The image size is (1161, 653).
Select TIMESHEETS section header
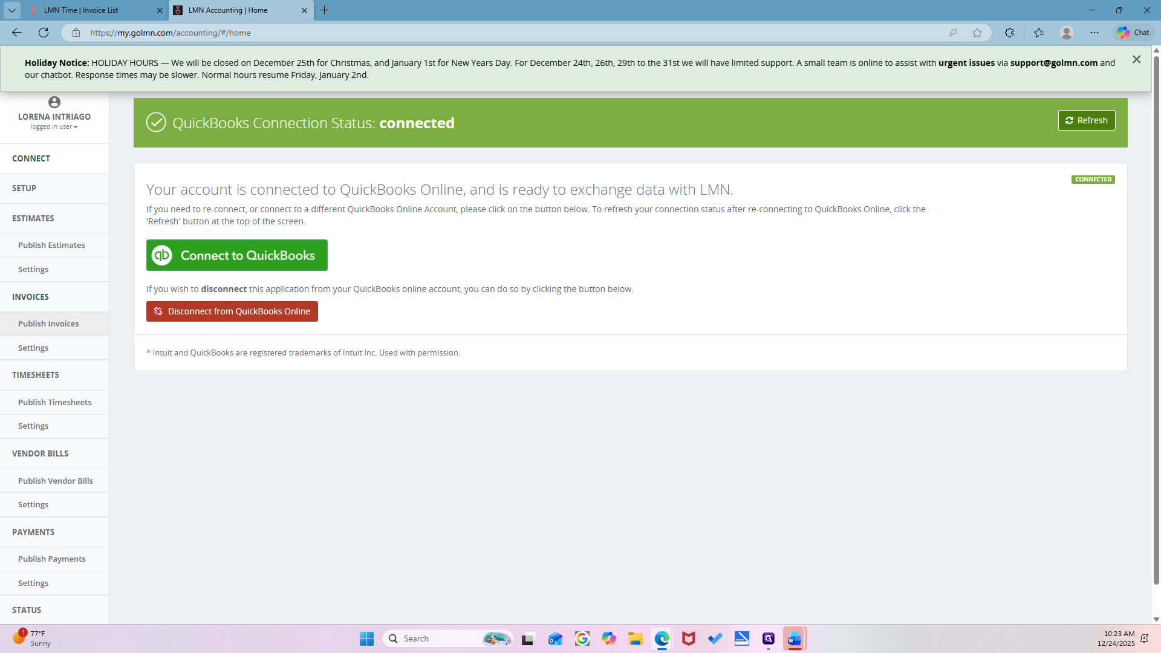(54, 375)
